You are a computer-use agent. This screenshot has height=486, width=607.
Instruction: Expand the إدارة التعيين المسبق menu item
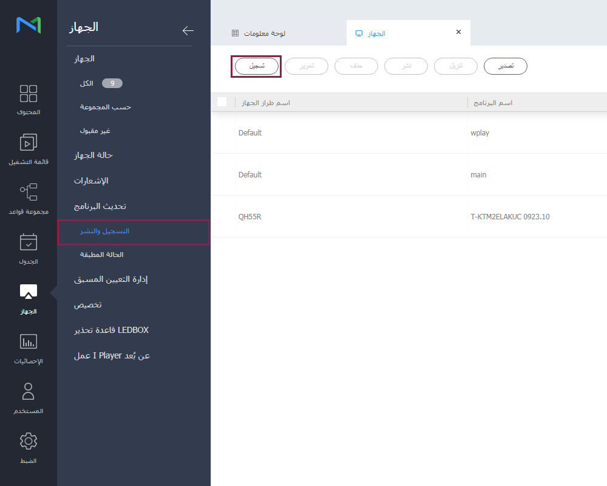point(111,279)
